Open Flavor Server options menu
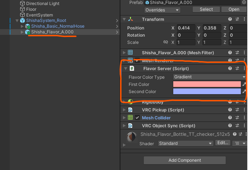The width and height of the screenshot is (248, 170). (x=244, y=68)
